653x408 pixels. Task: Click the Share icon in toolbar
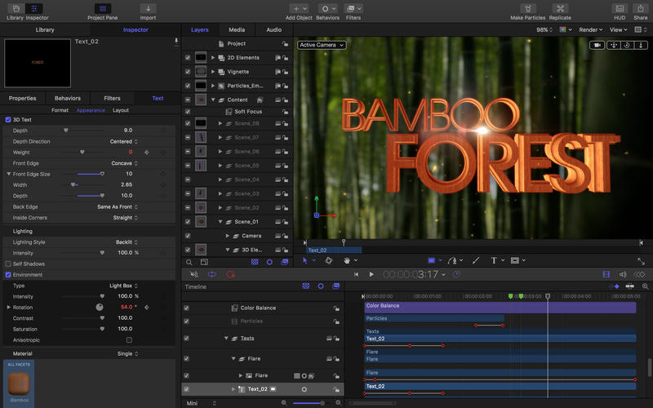coord(640,8)
